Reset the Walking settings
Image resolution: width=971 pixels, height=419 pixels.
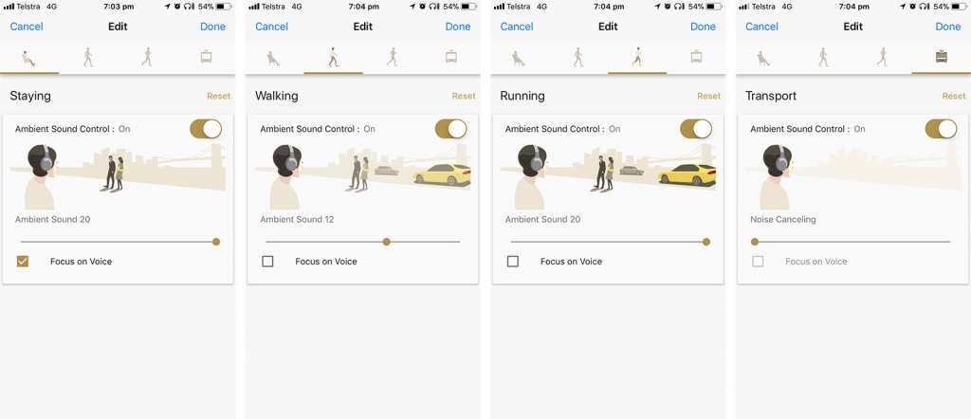click(464, 96)
